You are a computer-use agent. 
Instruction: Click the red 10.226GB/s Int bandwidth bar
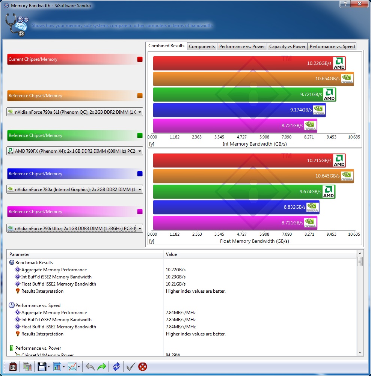tap(249, 63)
